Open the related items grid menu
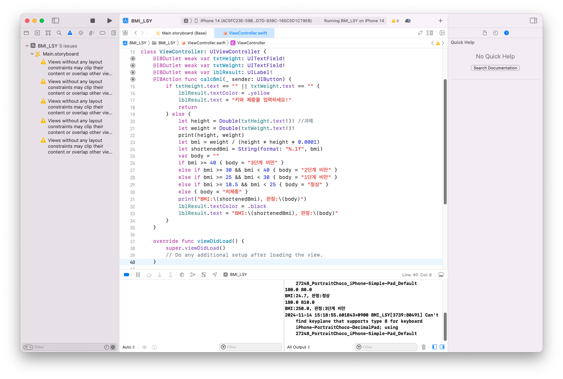 (125, 33)
